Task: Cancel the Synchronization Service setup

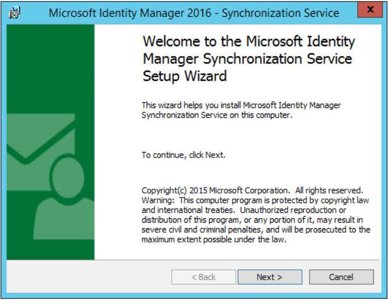Action: click(341, 277)
